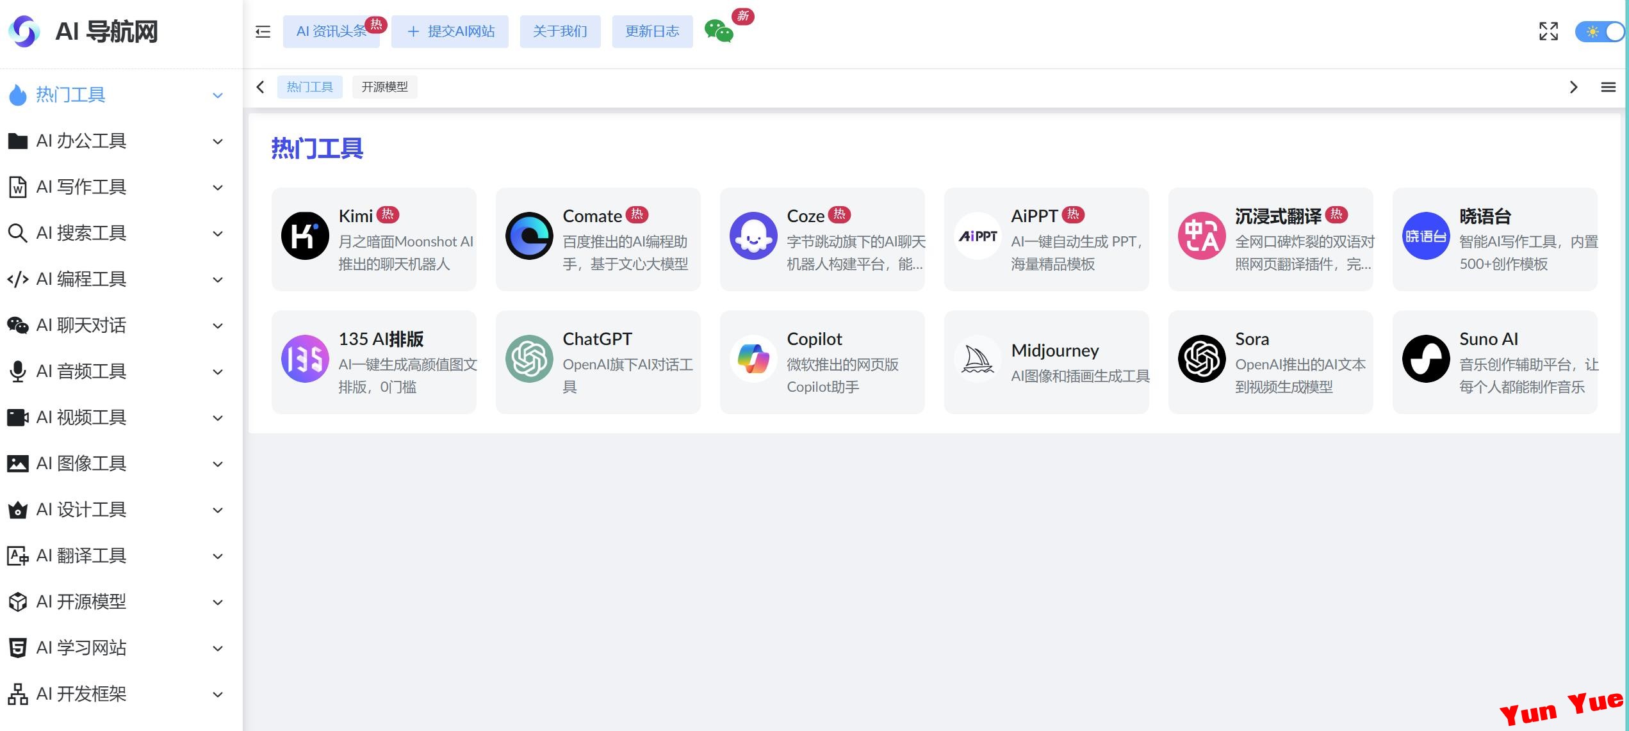This screenshot has width=1629, height=731.
Task: Click the 135 AI排版 purple icon
Action: [305, 359]
